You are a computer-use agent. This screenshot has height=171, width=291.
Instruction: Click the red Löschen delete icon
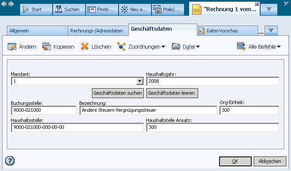pyautogui.click(x=85, y=46)
